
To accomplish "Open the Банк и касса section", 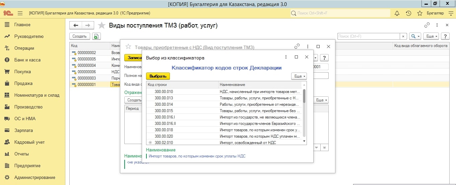I will click(27, 60).
